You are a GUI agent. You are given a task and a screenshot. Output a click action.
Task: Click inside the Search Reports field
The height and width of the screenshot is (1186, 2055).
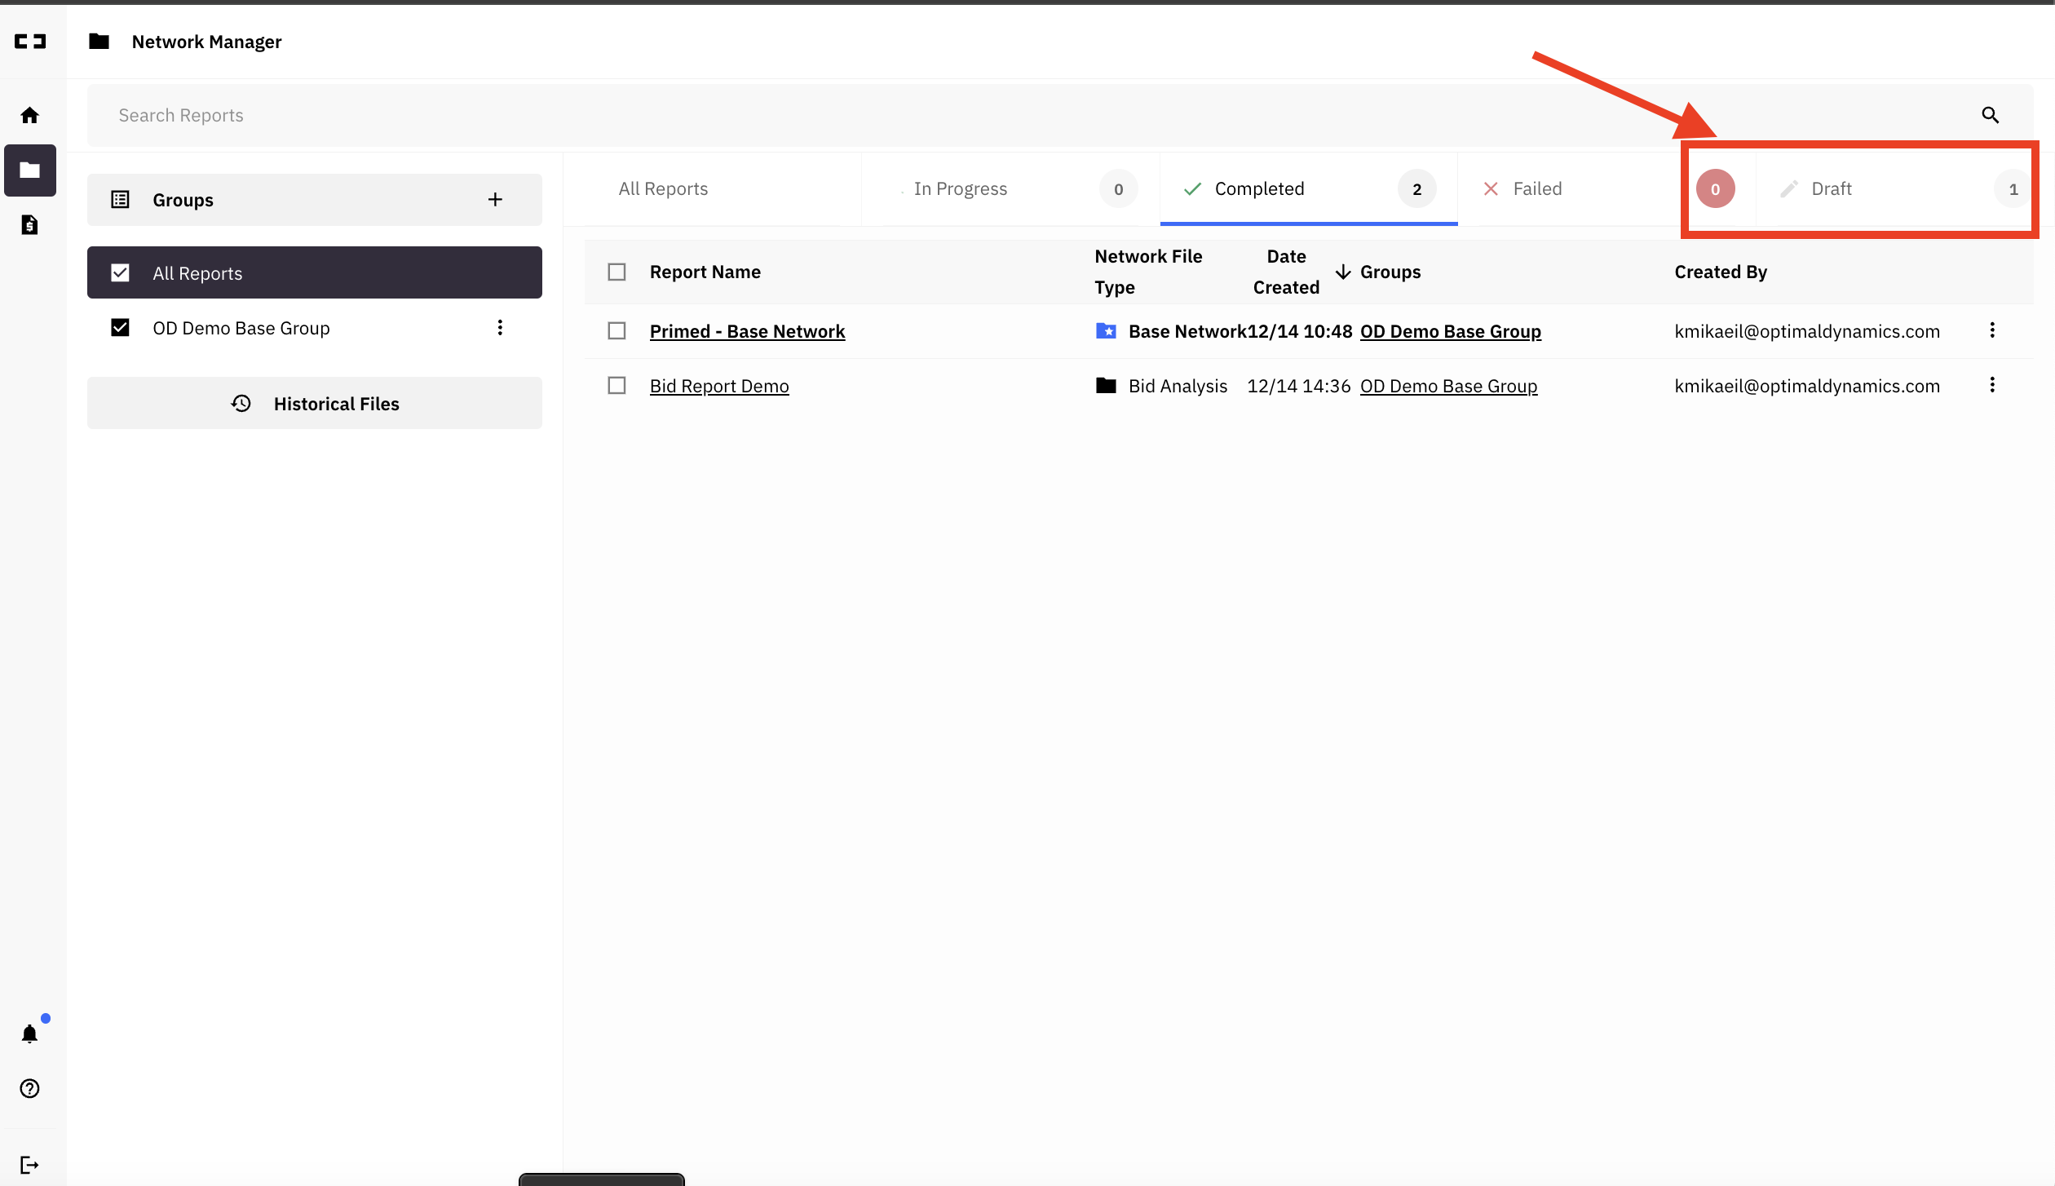point(489,115)
